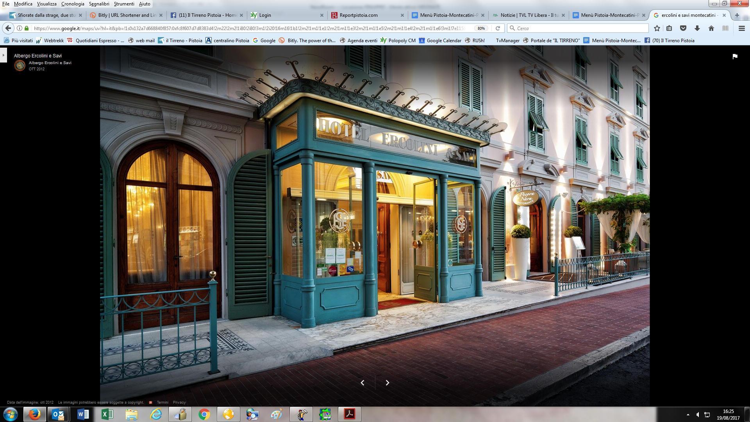The image size is (750, 422).
Task: Bookmark this page with the star icon
Action: coord(657,28)
